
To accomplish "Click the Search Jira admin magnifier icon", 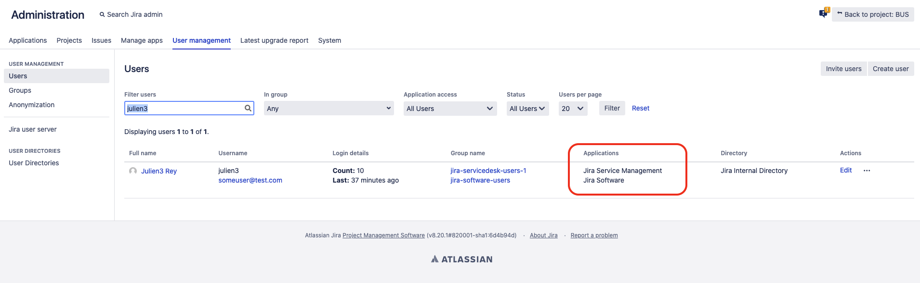I will click(102, 14).
